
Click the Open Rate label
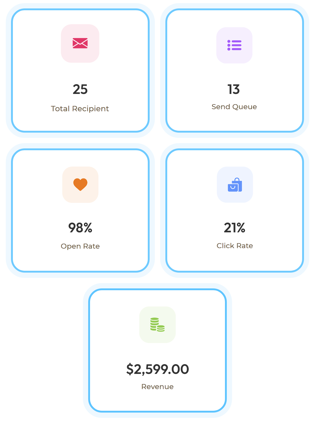(x=80, y=246)
